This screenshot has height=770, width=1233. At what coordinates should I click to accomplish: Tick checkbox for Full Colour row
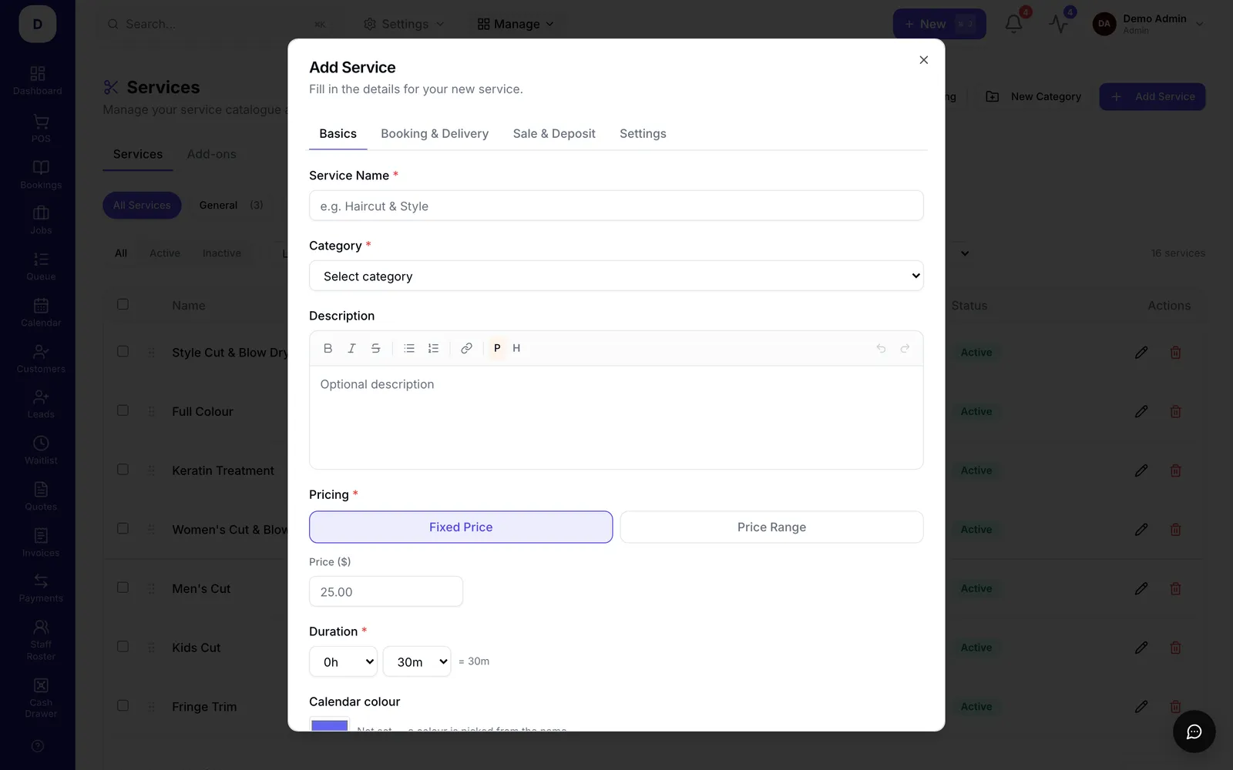(123, 410)
